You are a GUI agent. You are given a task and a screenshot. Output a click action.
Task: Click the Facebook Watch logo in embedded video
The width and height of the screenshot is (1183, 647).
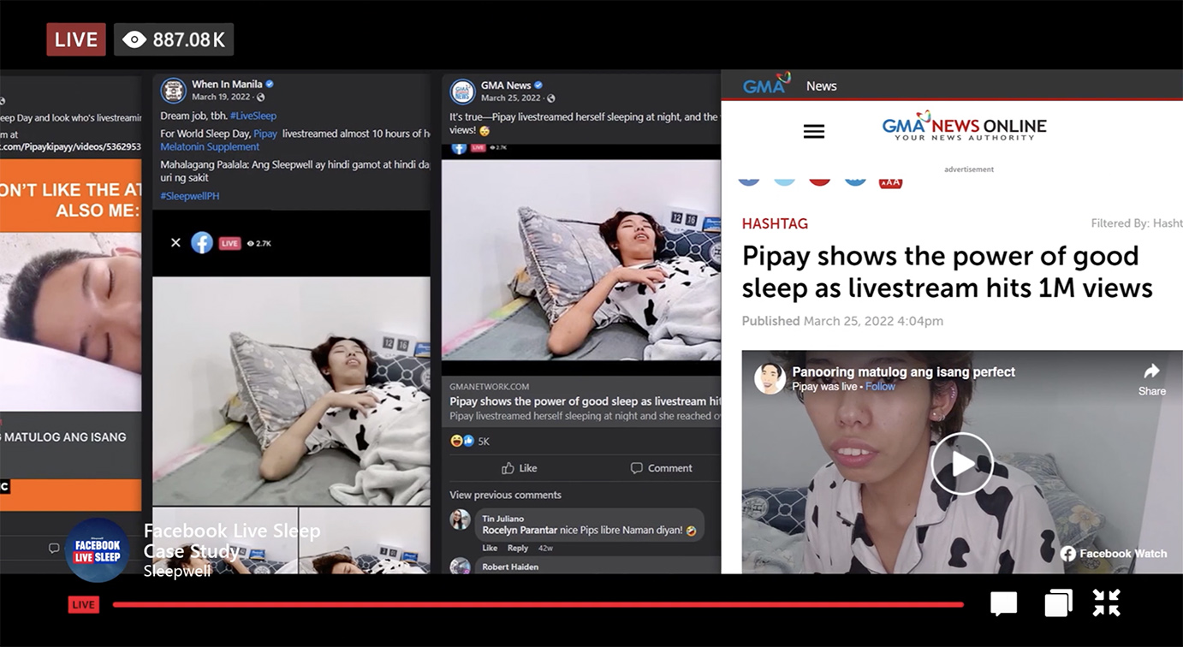[x=1114, y=554]
